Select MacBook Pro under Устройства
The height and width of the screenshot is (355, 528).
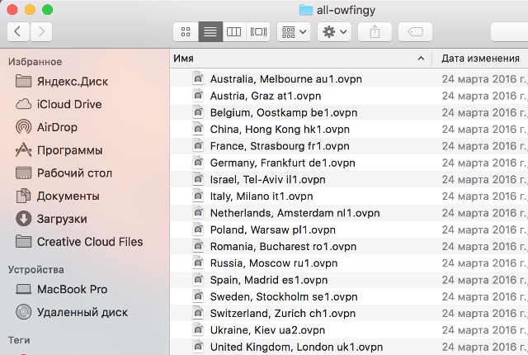[x=72, y=289]
